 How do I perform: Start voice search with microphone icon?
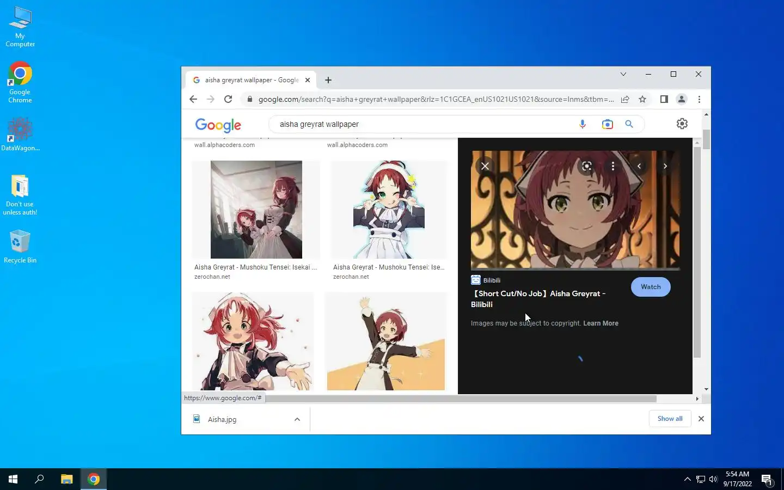pos(583,124)
